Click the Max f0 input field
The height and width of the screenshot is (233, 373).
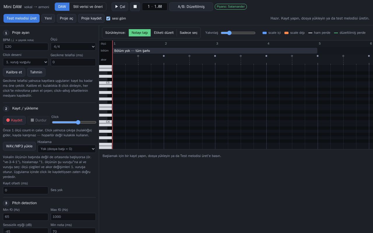73,217
